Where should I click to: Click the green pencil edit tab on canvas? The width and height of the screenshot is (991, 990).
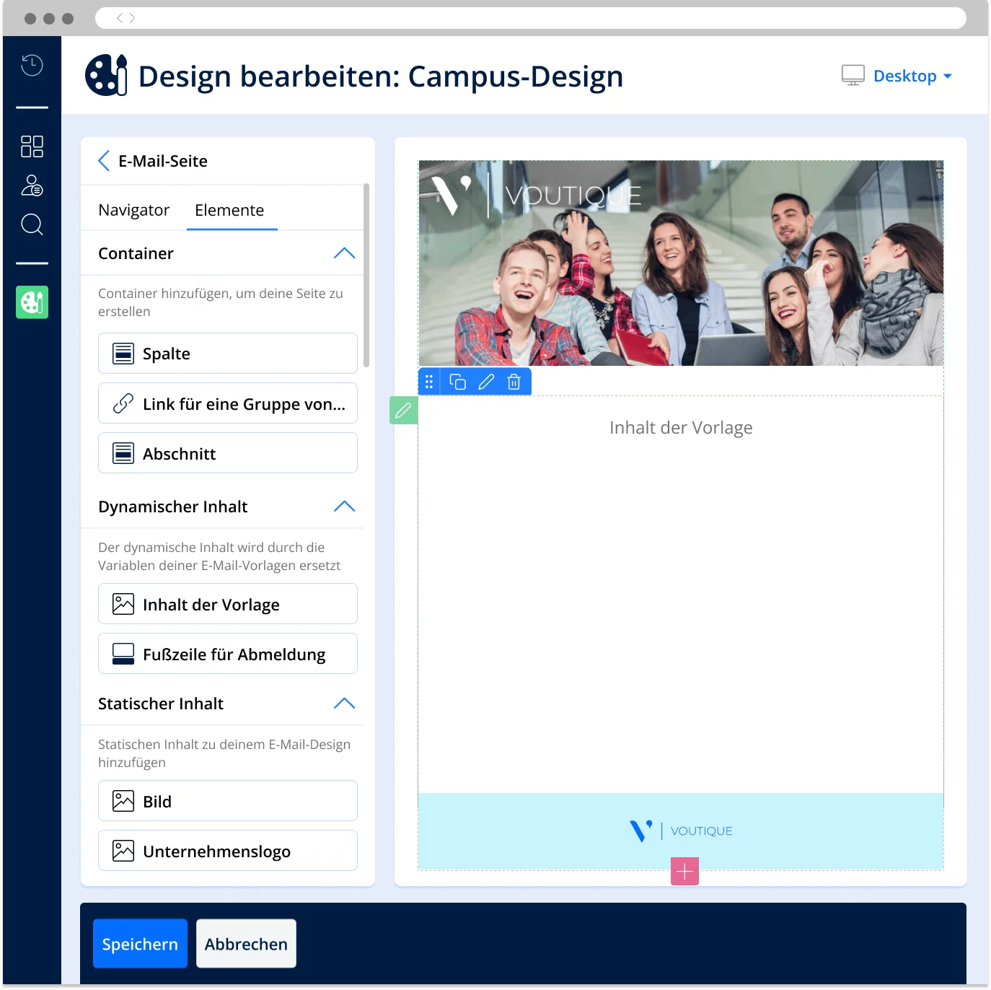pyautogui.click(x=403, y=410)
